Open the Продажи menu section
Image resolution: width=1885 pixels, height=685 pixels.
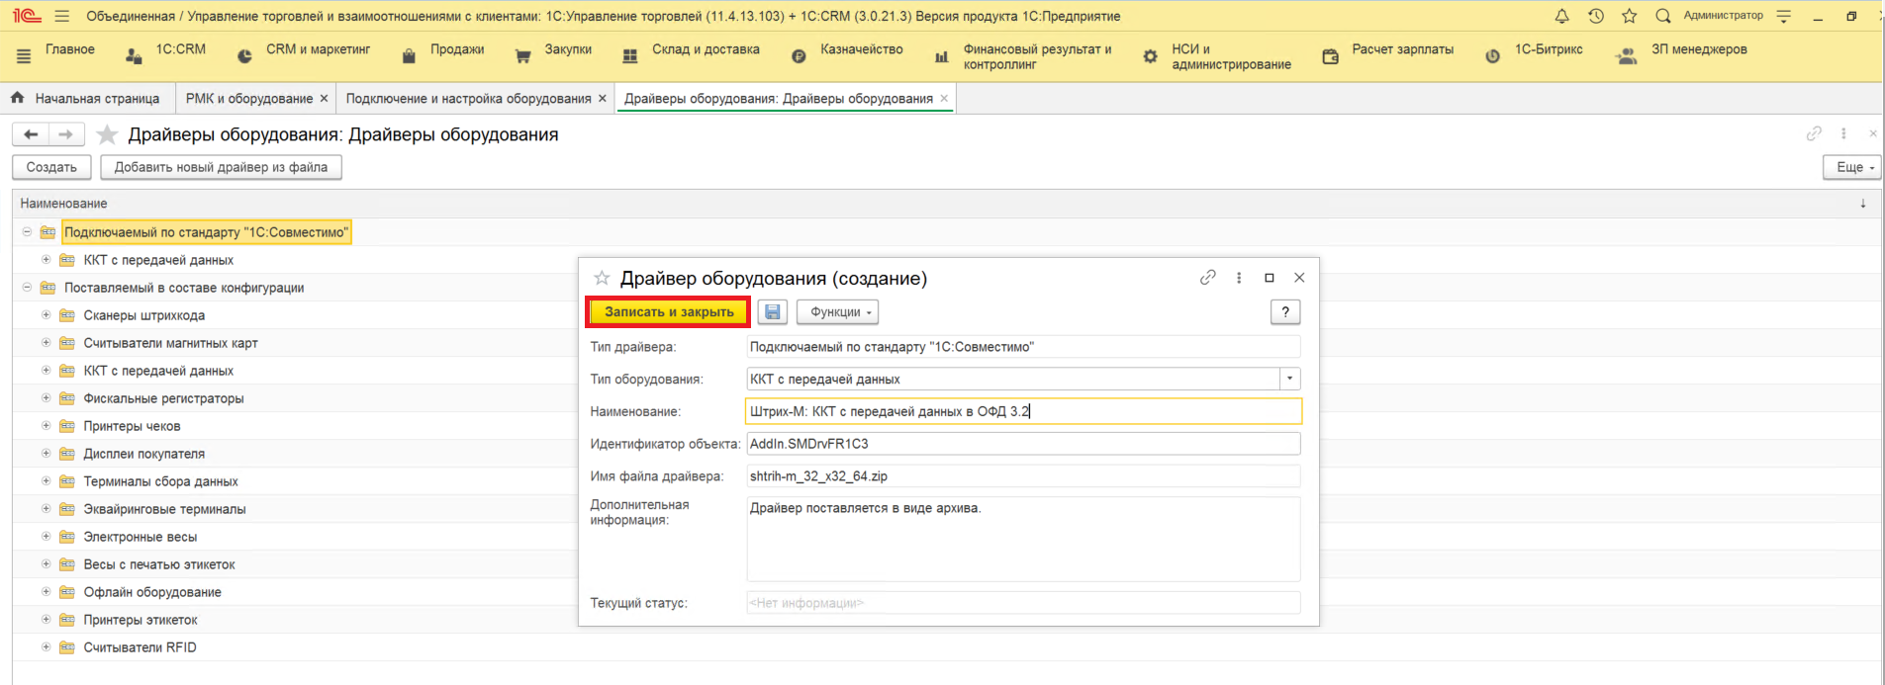point(456,49)
